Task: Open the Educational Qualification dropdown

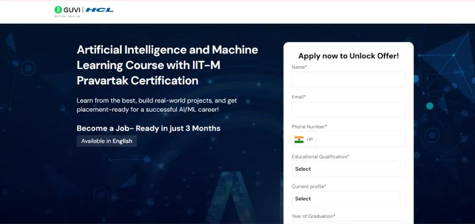Action: 348,169
